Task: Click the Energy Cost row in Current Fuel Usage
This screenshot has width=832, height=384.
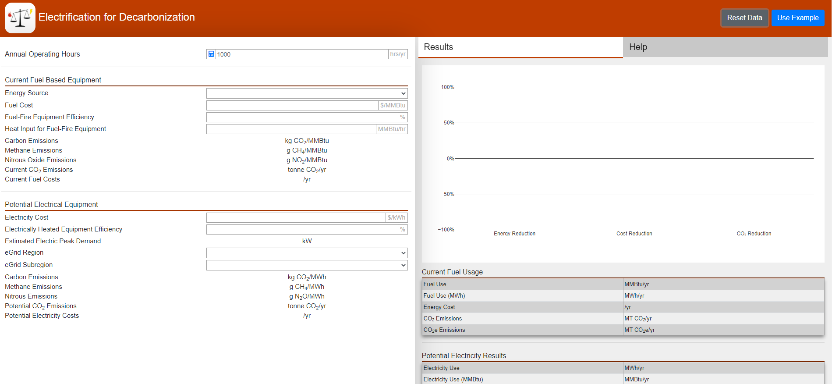Action: click(623, 307)
